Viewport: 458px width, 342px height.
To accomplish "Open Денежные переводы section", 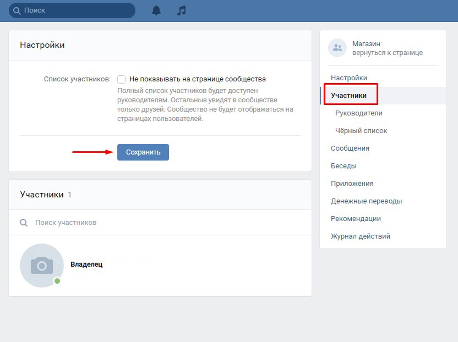I will tap(366, 201).
